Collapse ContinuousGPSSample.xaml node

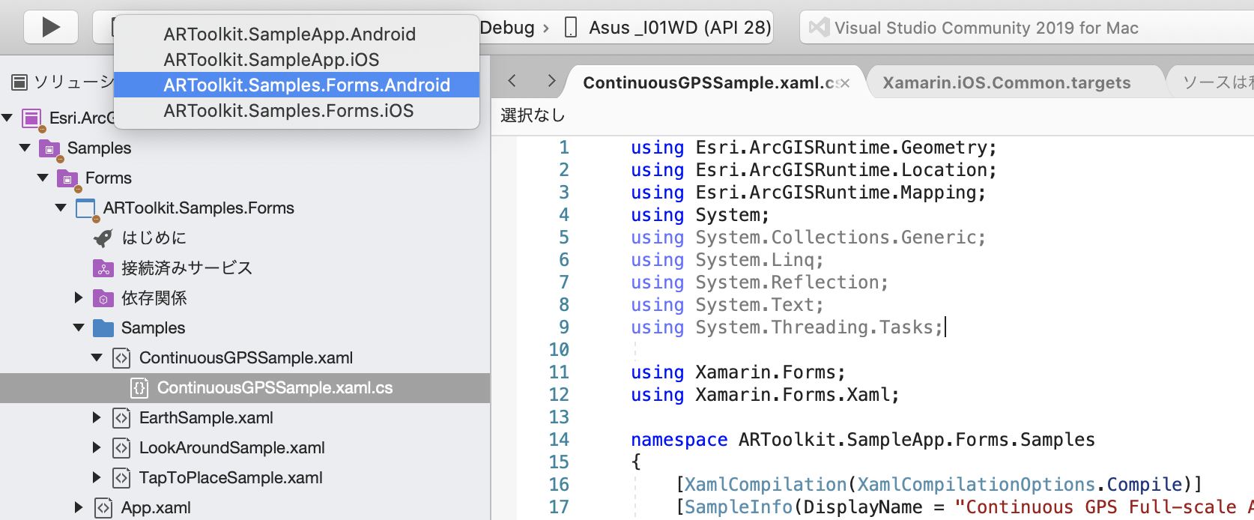97,357
